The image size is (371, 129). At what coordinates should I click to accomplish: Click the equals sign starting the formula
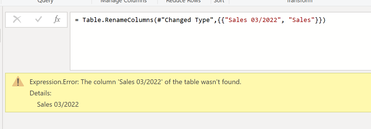(x=77, y=21)
